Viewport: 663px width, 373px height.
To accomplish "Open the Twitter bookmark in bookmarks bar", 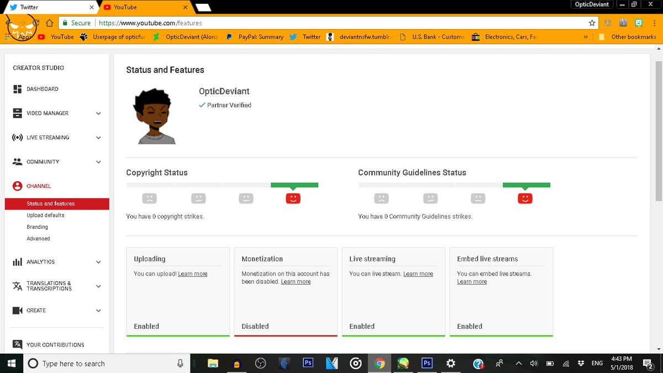I will pyautogui.click(x=306, y=37).
